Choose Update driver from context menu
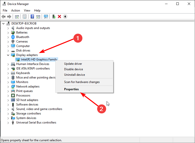The height and width of the screenshot is (143, 195). click(84, 64)
